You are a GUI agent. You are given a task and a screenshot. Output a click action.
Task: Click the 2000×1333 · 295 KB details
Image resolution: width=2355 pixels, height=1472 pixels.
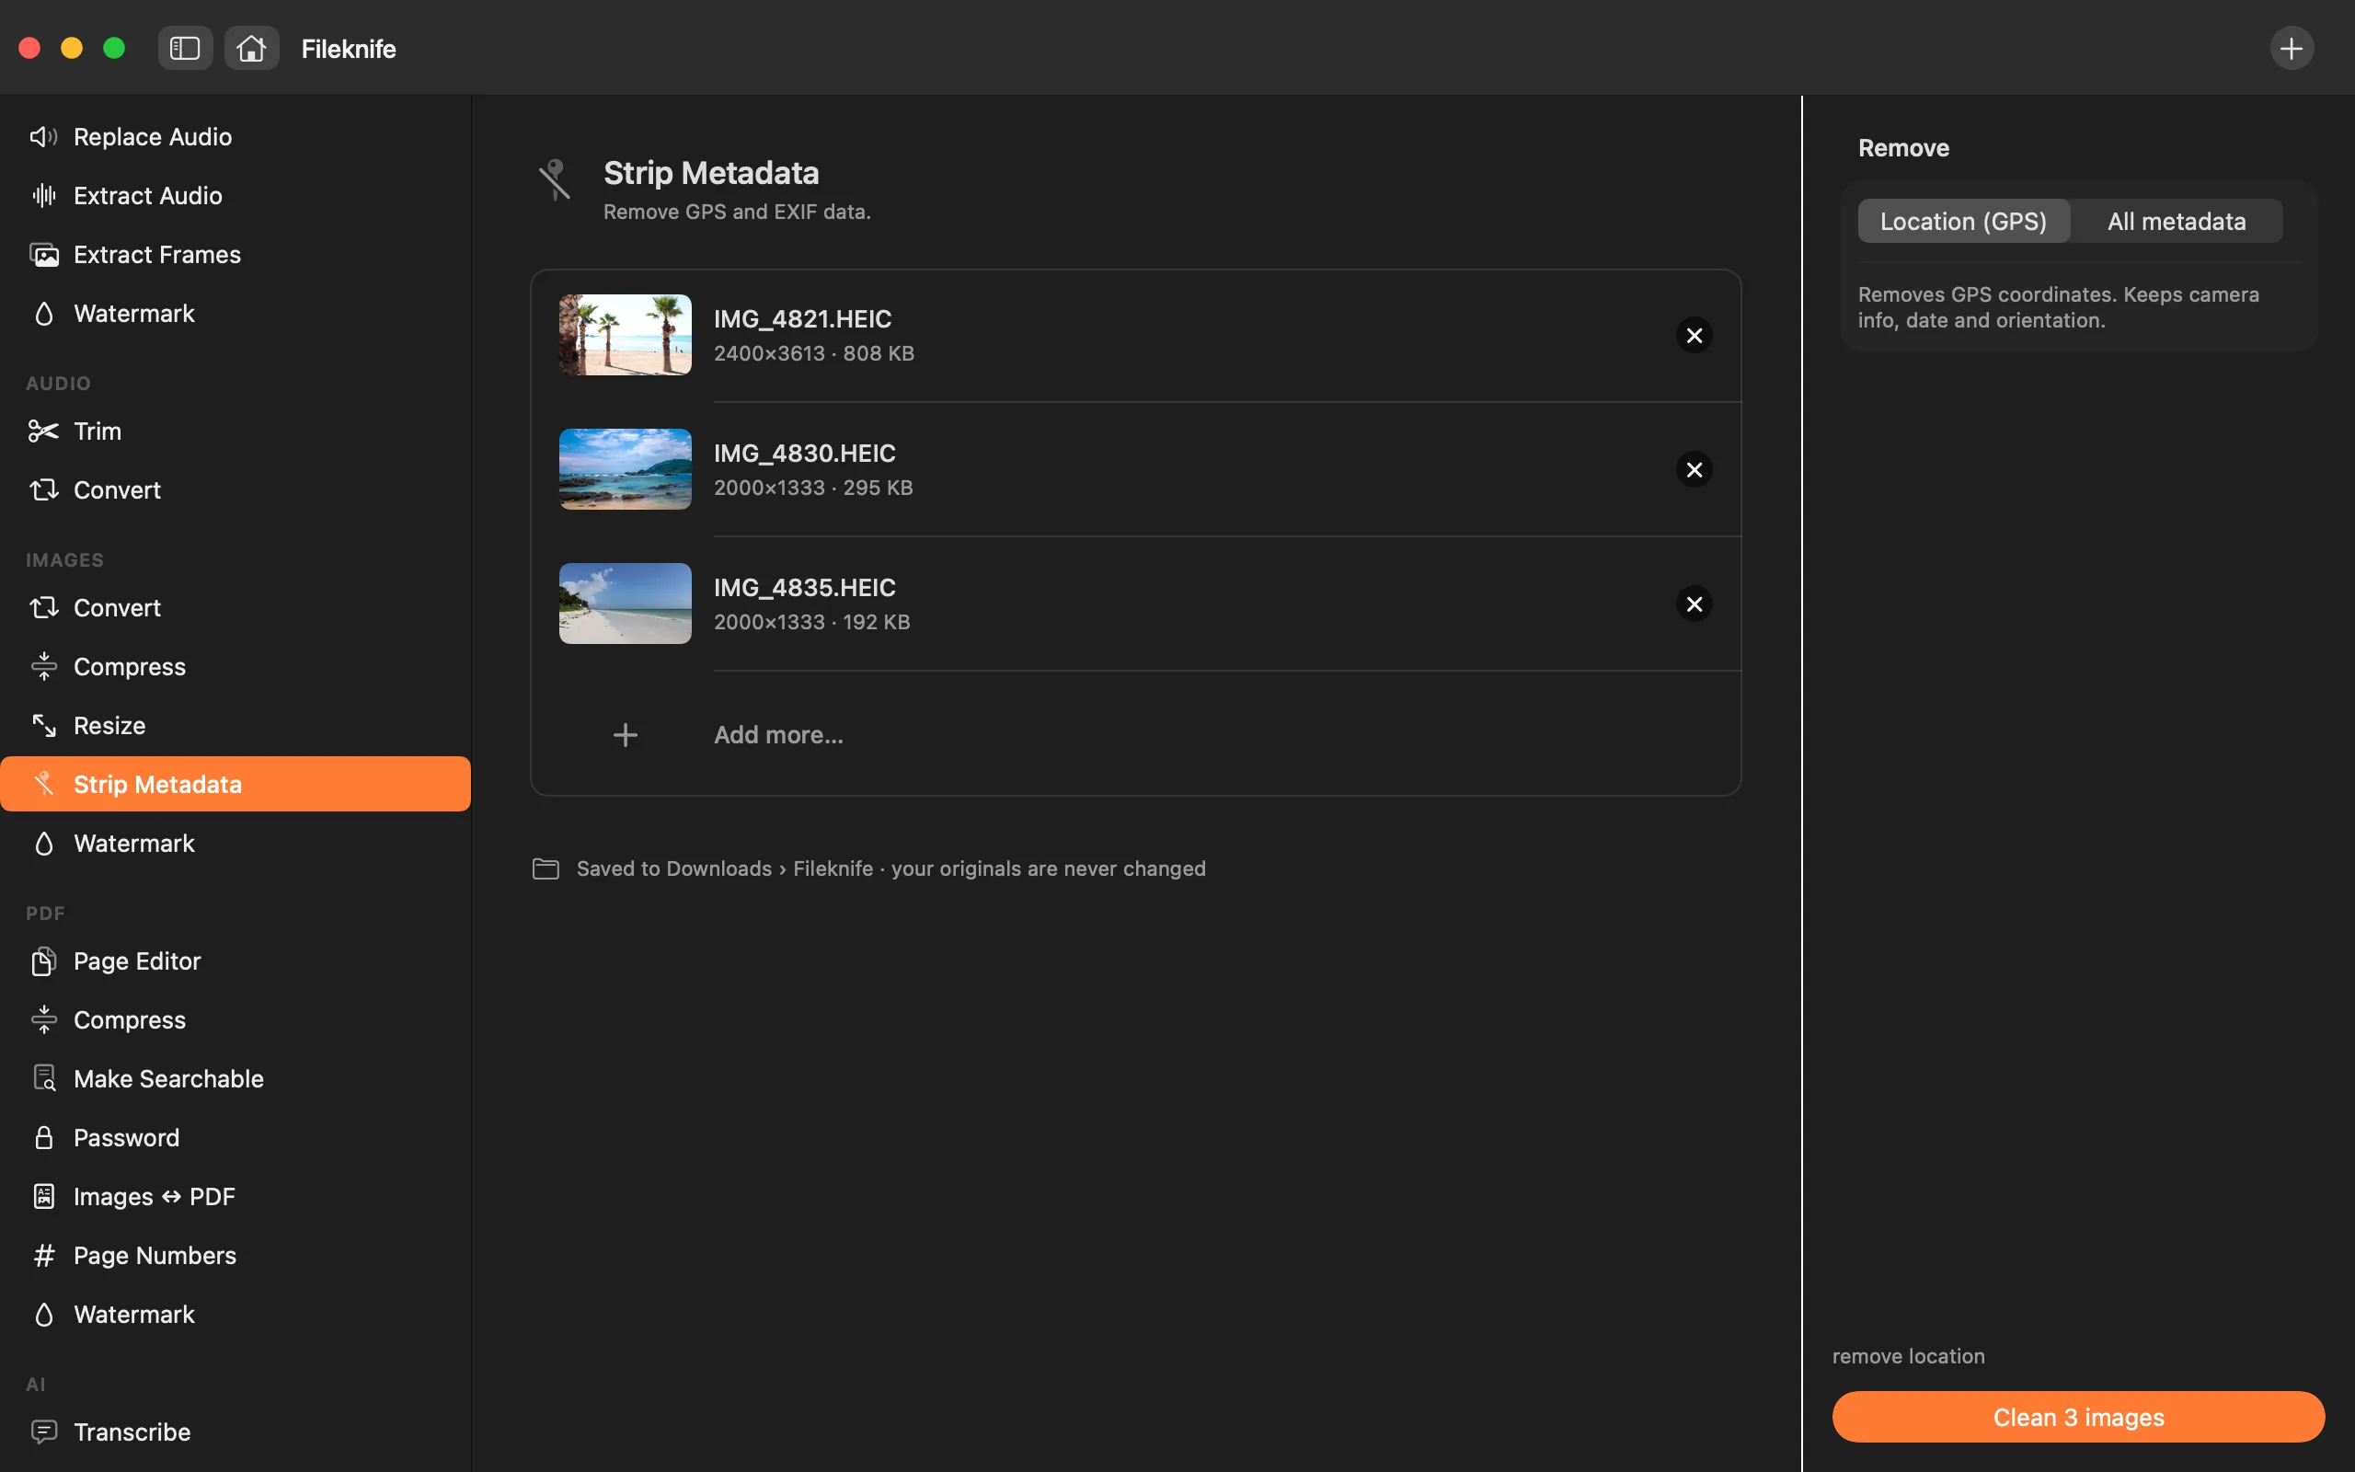click(x=812, y=488)
